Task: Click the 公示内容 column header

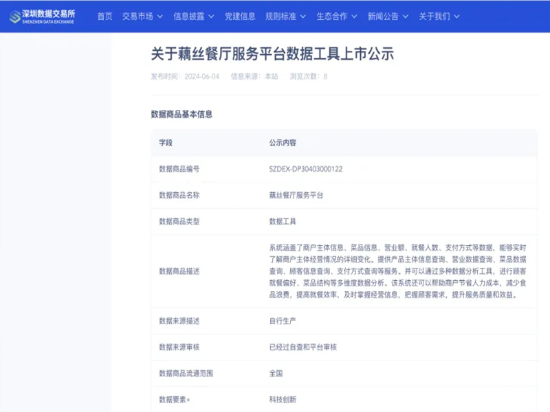Action: (x=283, y=143)
